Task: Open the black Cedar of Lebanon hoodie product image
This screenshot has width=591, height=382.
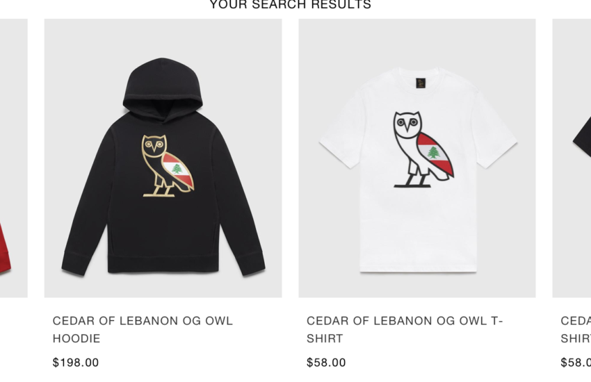Action: pos(163,158)
